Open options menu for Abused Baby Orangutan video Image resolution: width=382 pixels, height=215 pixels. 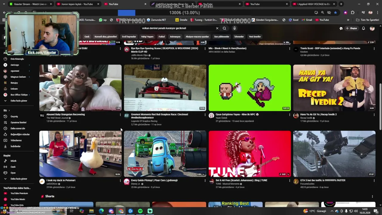coord(120,115)
